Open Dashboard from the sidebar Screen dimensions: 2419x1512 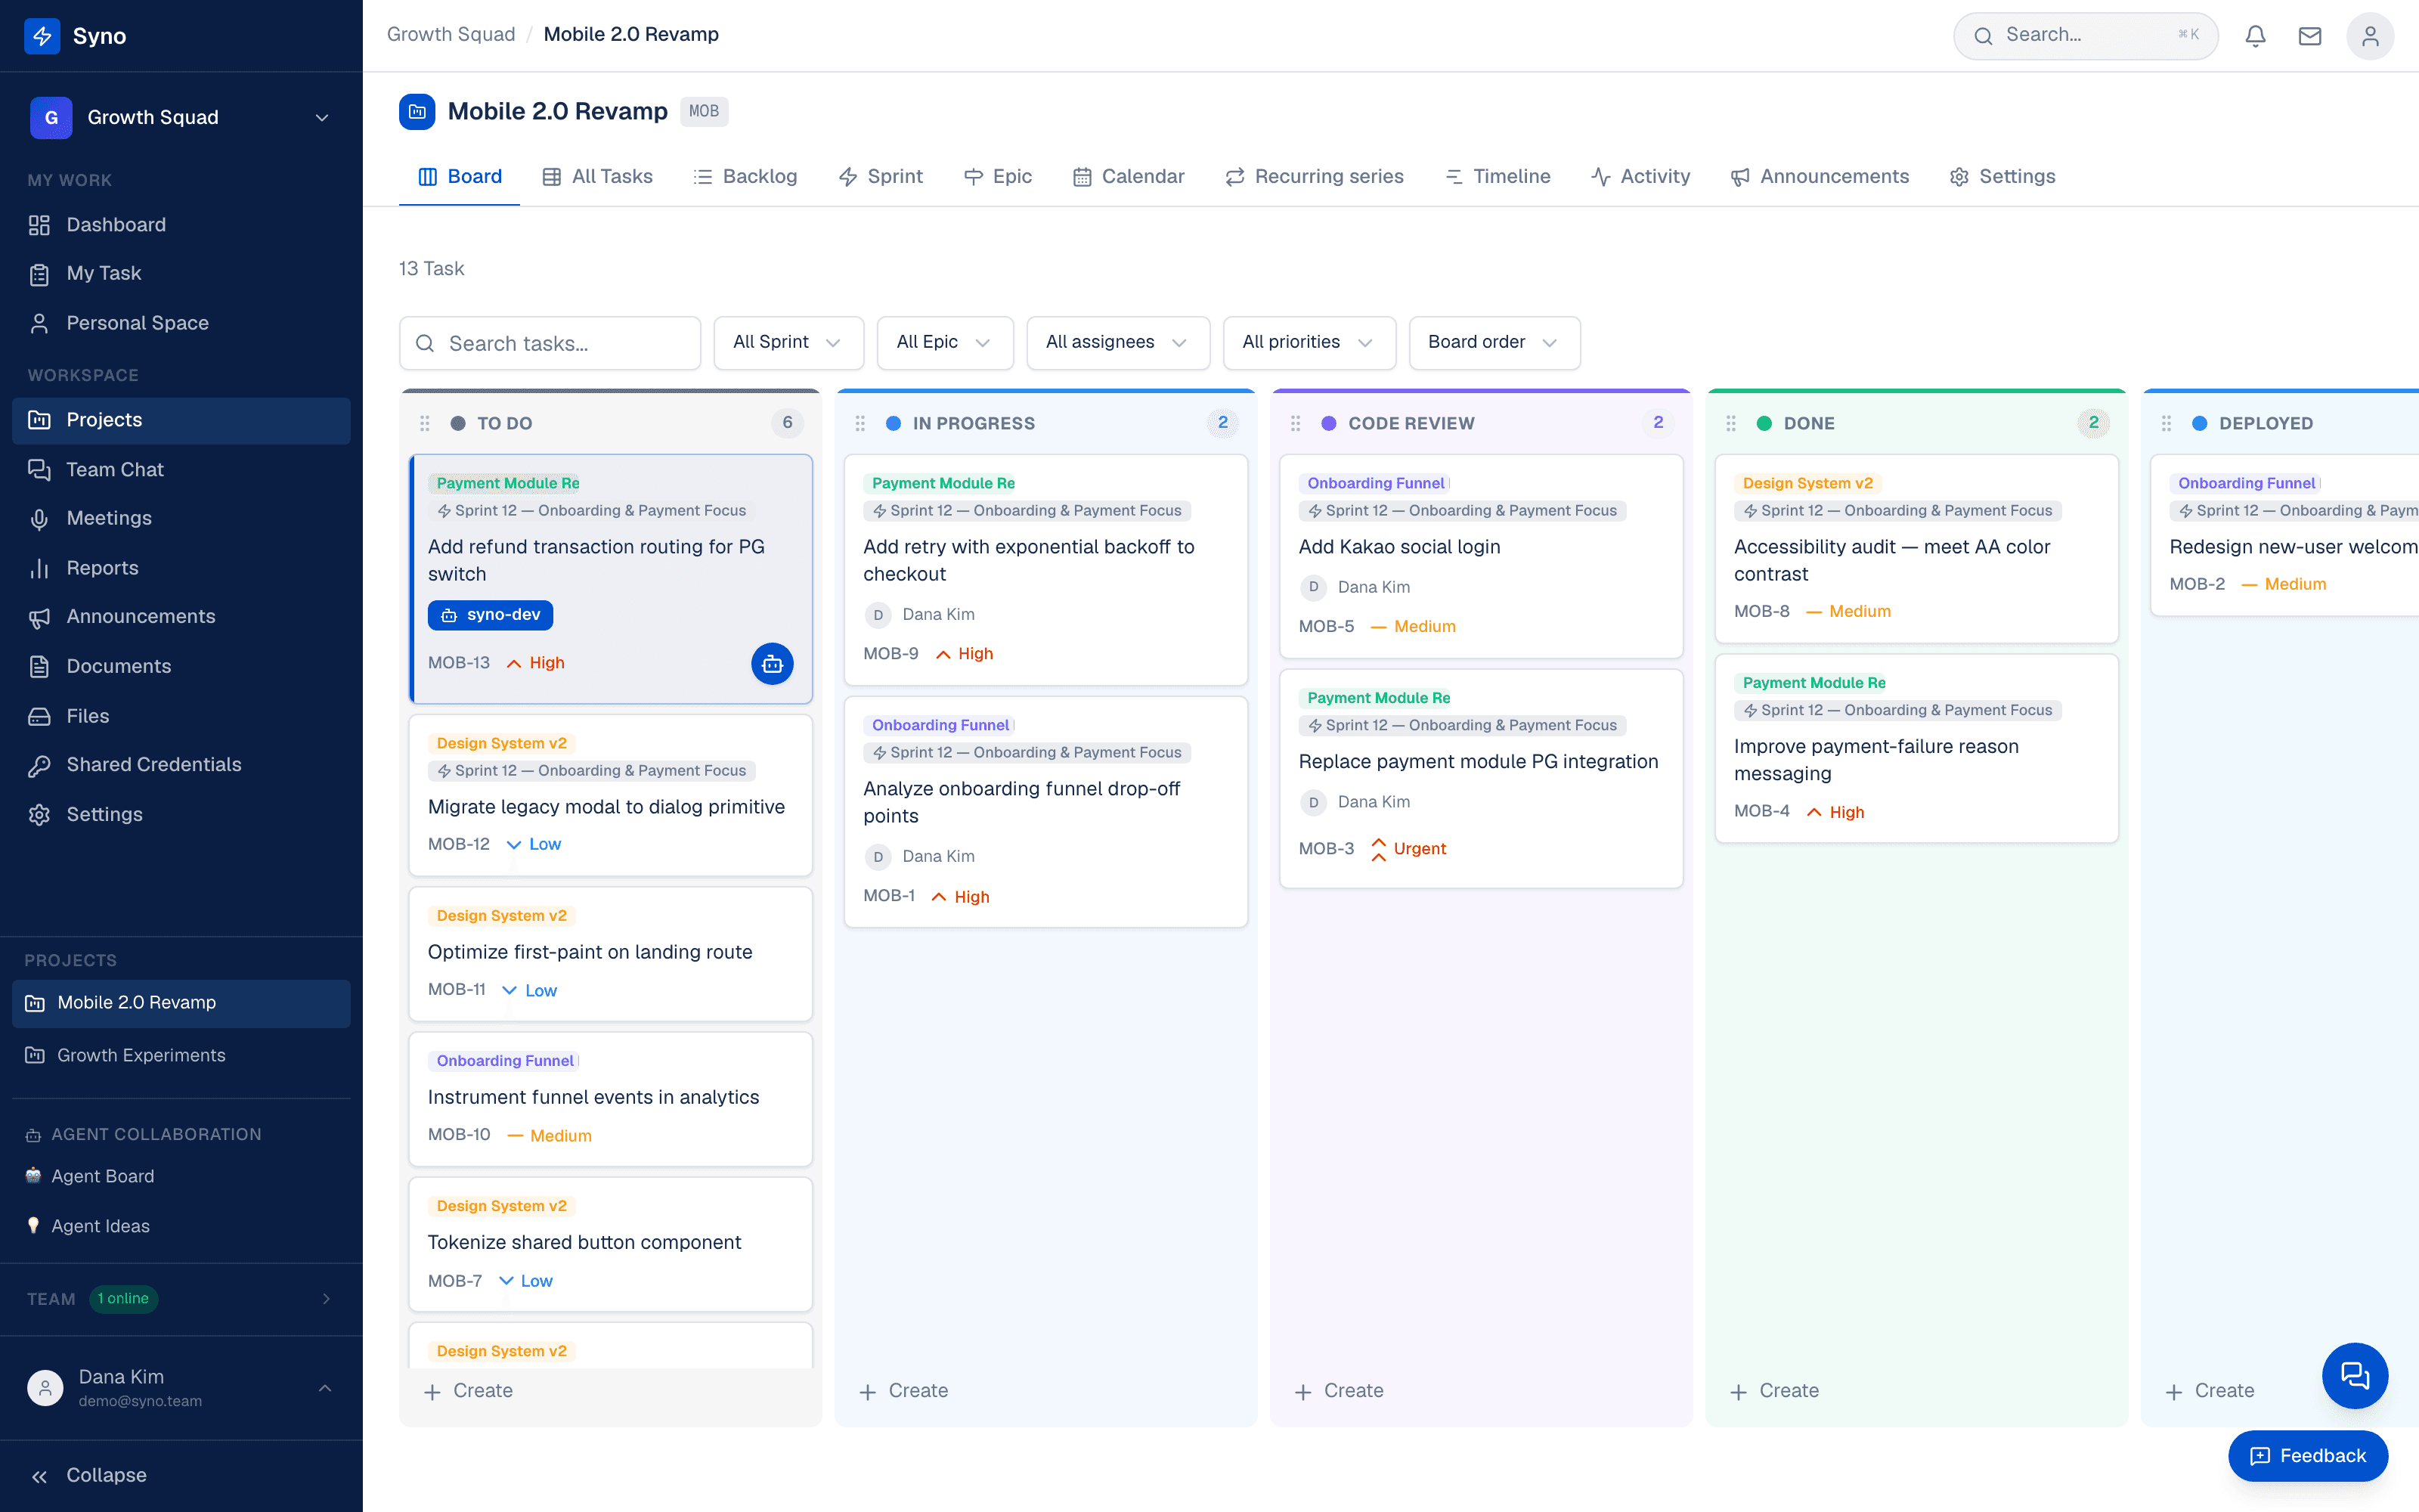(181, 225)
